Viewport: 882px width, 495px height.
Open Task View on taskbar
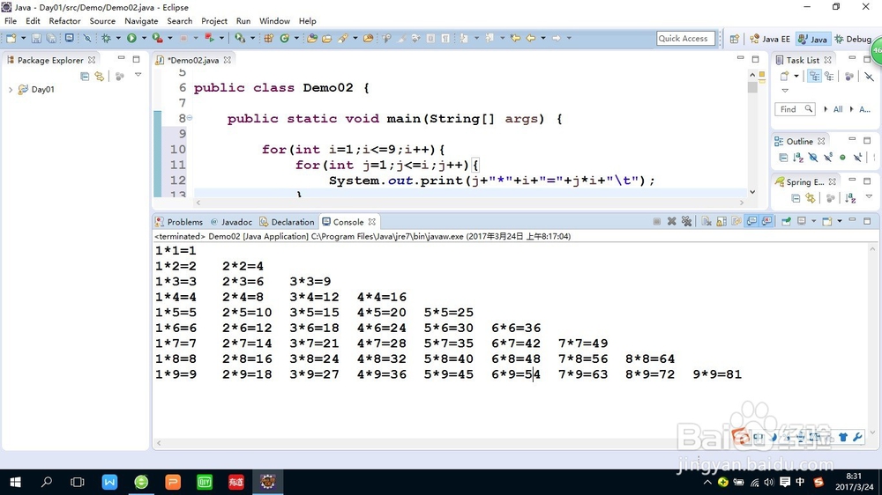[x=77, y=482]
